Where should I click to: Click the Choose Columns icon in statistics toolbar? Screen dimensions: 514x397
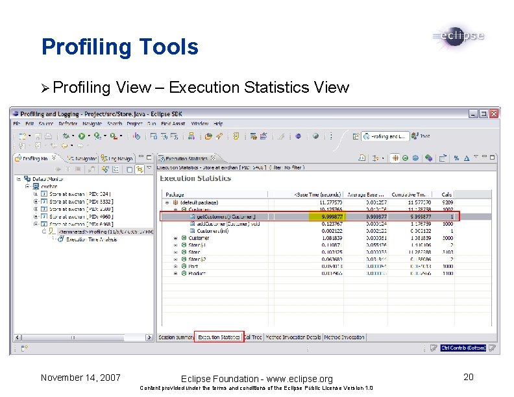click(443, 158)
